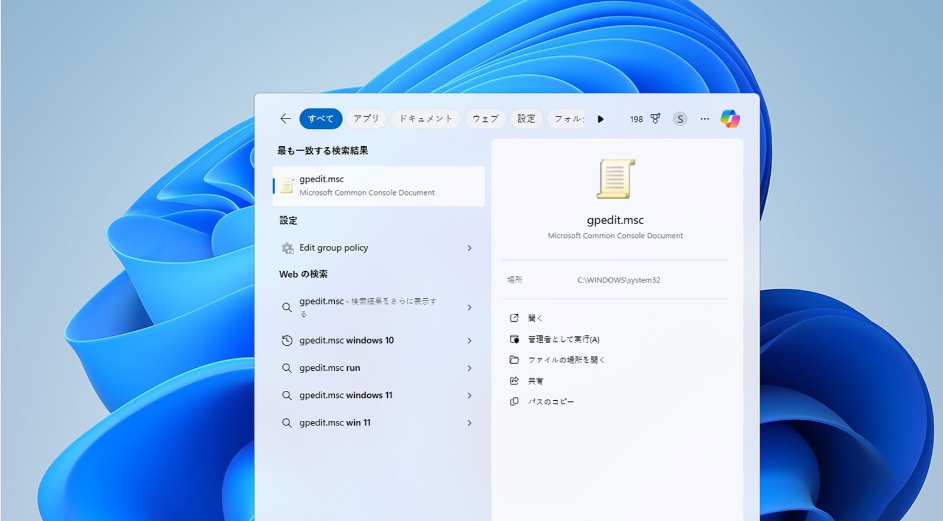Select gpedit.msc win 11 suggestion
The width and height of the screenshot is (943, 521).
(378, 423)
